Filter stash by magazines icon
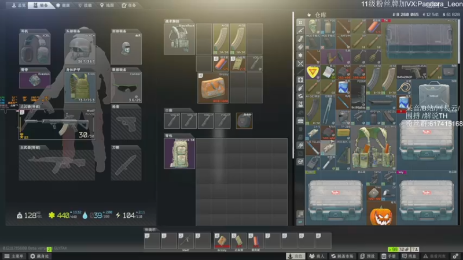463x260 pixels. click(x=300, y=39)
